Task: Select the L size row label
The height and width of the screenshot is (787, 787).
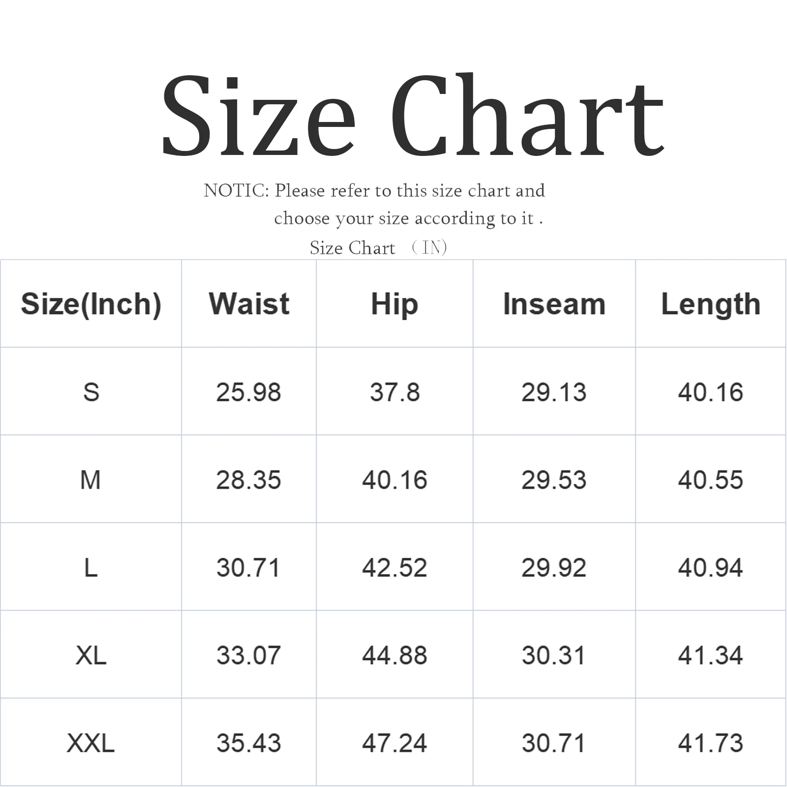Action: point(91,568)
